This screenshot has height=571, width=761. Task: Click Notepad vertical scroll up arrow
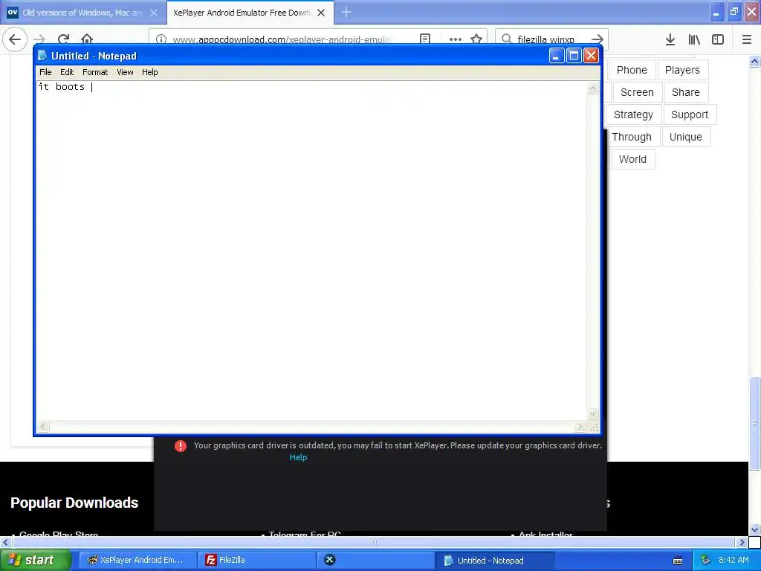pyautogui.click(x=592, y=88)
